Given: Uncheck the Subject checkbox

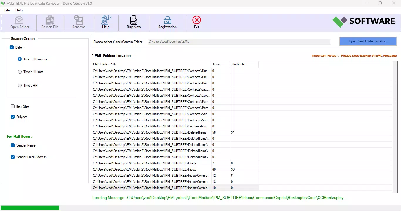Looking at the screenshot, I should (x=13, y=117).
